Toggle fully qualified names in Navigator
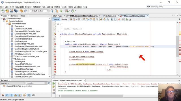The height and width of the screenshot is (101, 181). click(24, 95)
